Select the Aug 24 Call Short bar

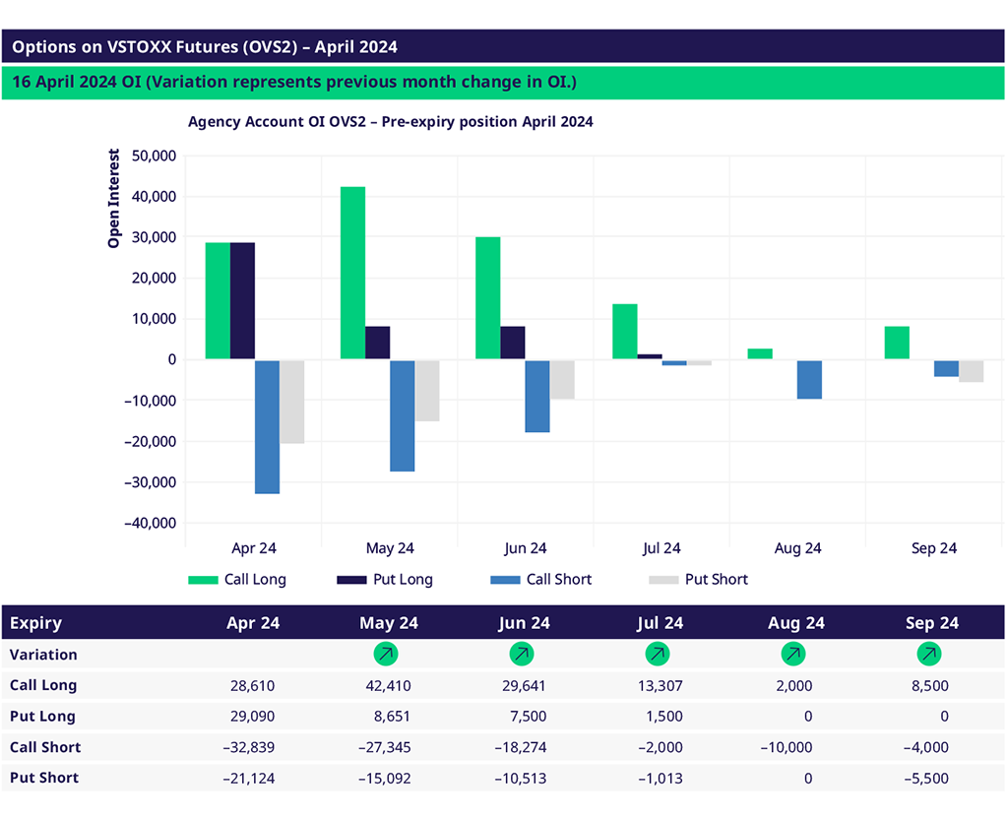point(809,379)
